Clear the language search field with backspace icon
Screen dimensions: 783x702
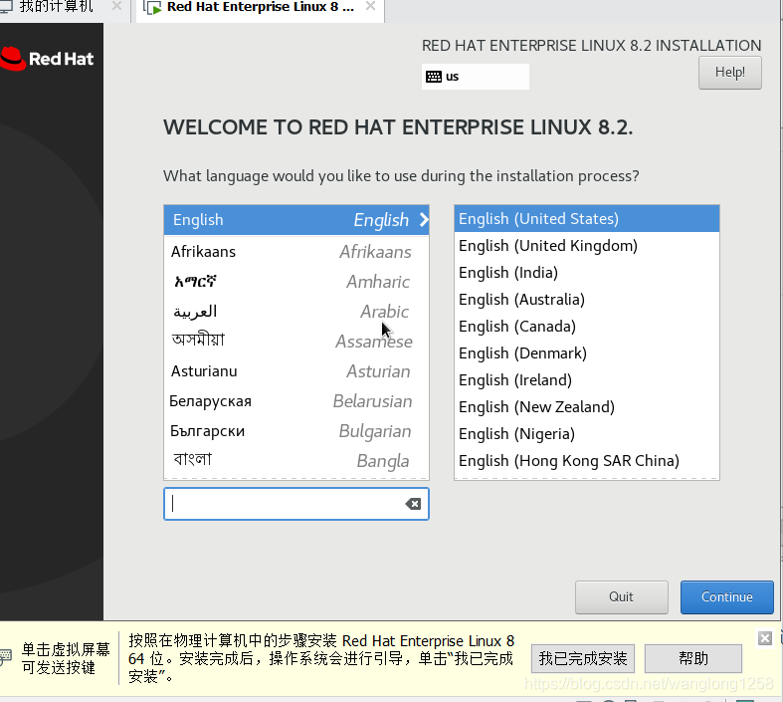pyautogui.click(x=413, y=504)
